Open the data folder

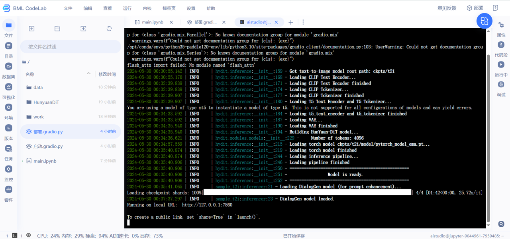tap(71, 87)
